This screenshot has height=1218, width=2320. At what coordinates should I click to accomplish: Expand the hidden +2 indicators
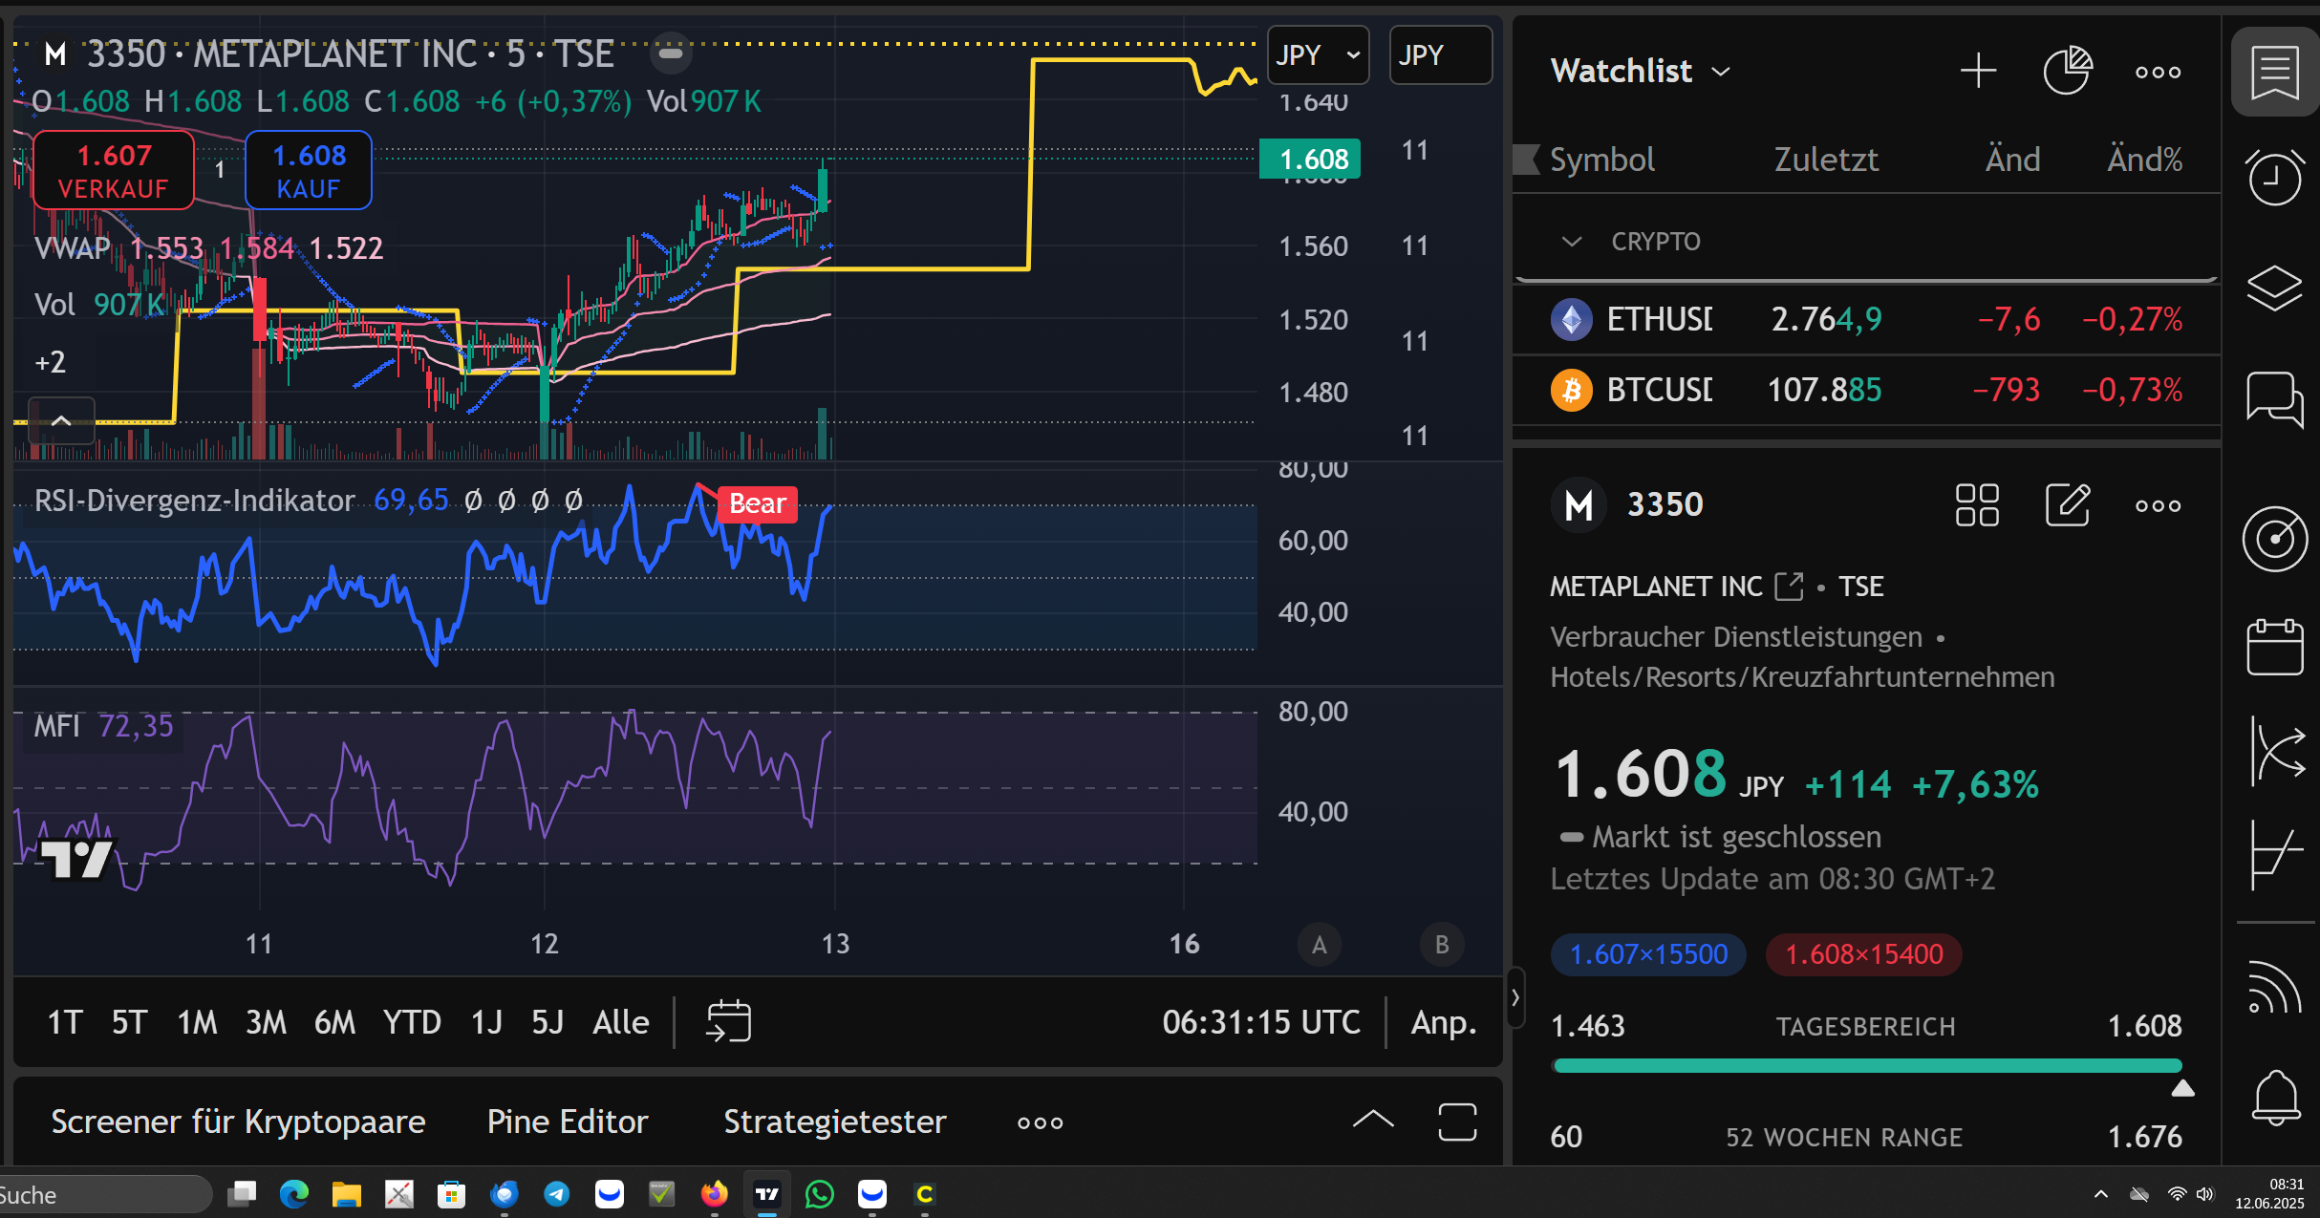pos(50,362)
